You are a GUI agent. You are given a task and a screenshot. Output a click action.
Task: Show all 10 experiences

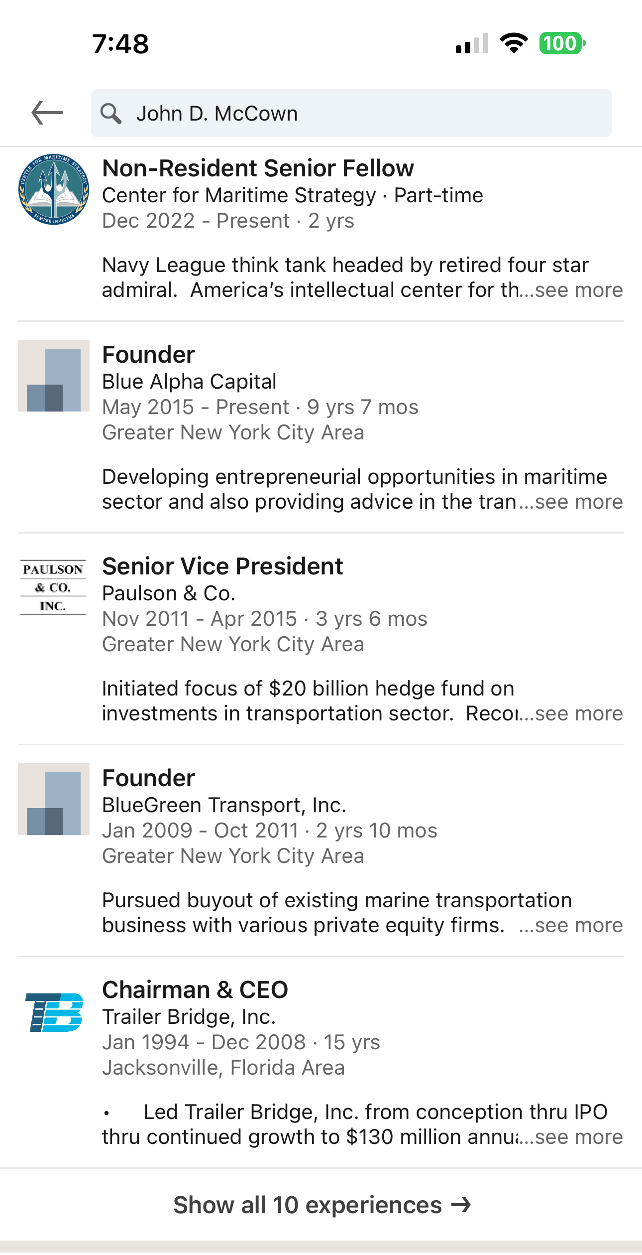pos(321,1205)
